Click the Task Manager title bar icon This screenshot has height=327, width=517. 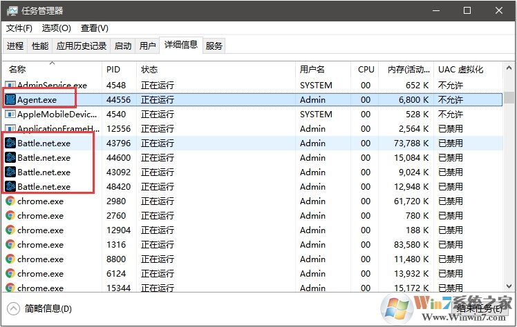[11, 10]
